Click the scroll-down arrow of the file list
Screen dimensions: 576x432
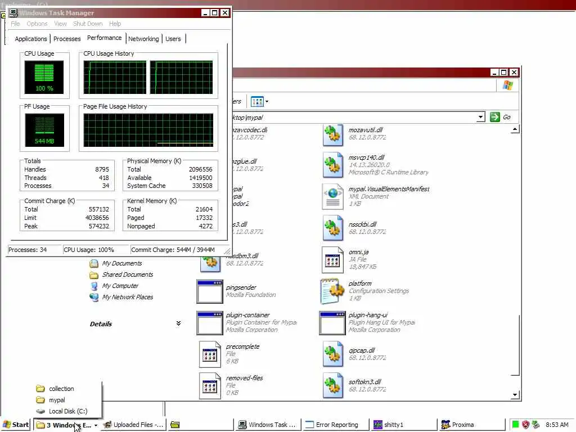(515, 395)
